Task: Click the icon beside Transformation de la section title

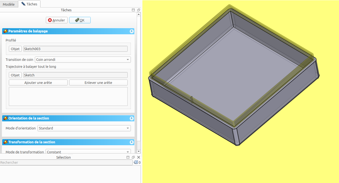Action: coord(5,142)
